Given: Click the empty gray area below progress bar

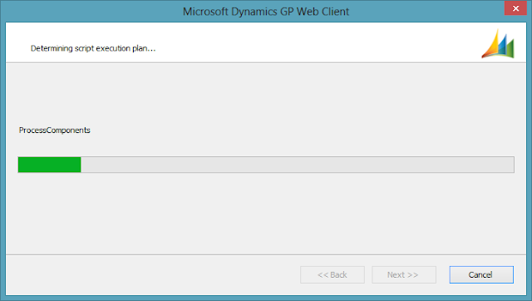Looking at the screenshot, I should pos(266,214).
